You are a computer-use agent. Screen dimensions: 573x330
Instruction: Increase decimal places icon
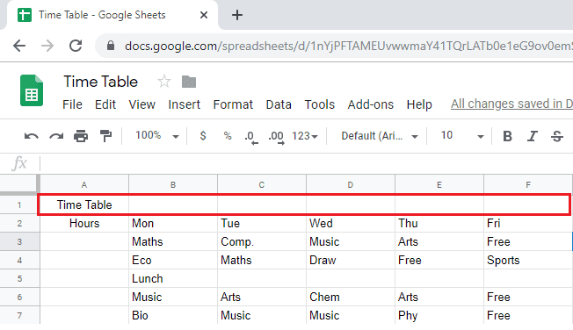(276, 137)
